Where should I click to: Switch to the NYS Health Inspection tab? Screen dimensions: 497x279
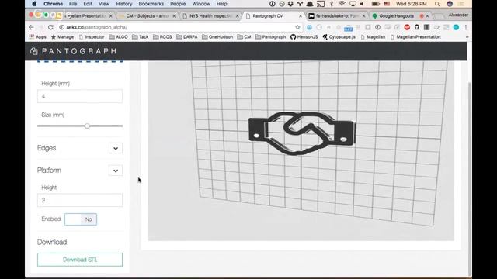pyautogui.click(x=210, y=15)
